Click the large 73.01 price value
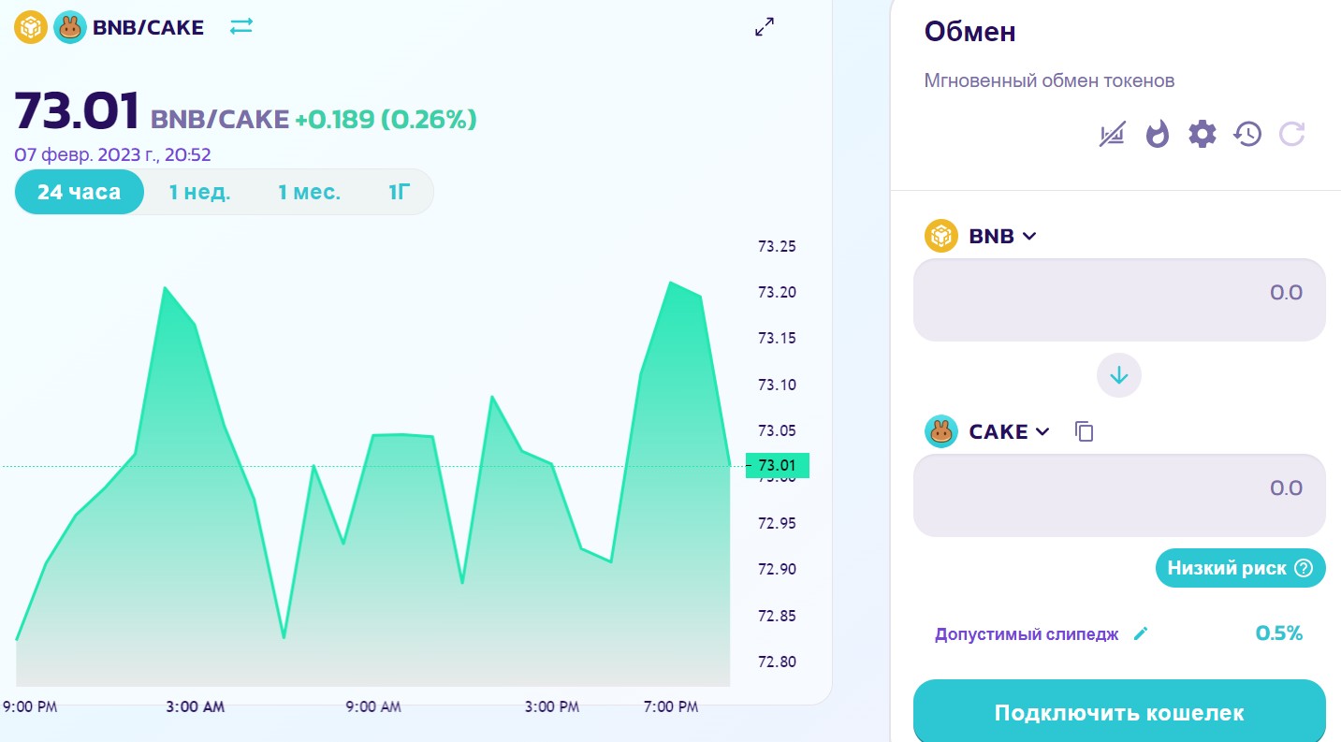Image resolution: width=1341 pixels, height=742 pixels. coord(77,112)
